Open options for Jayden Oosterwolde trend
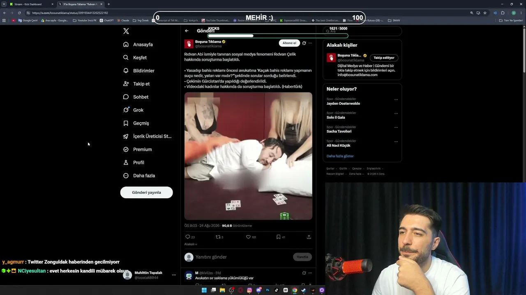Image resolution: width=526 pixels, height=295 pixels. [396, 100]
